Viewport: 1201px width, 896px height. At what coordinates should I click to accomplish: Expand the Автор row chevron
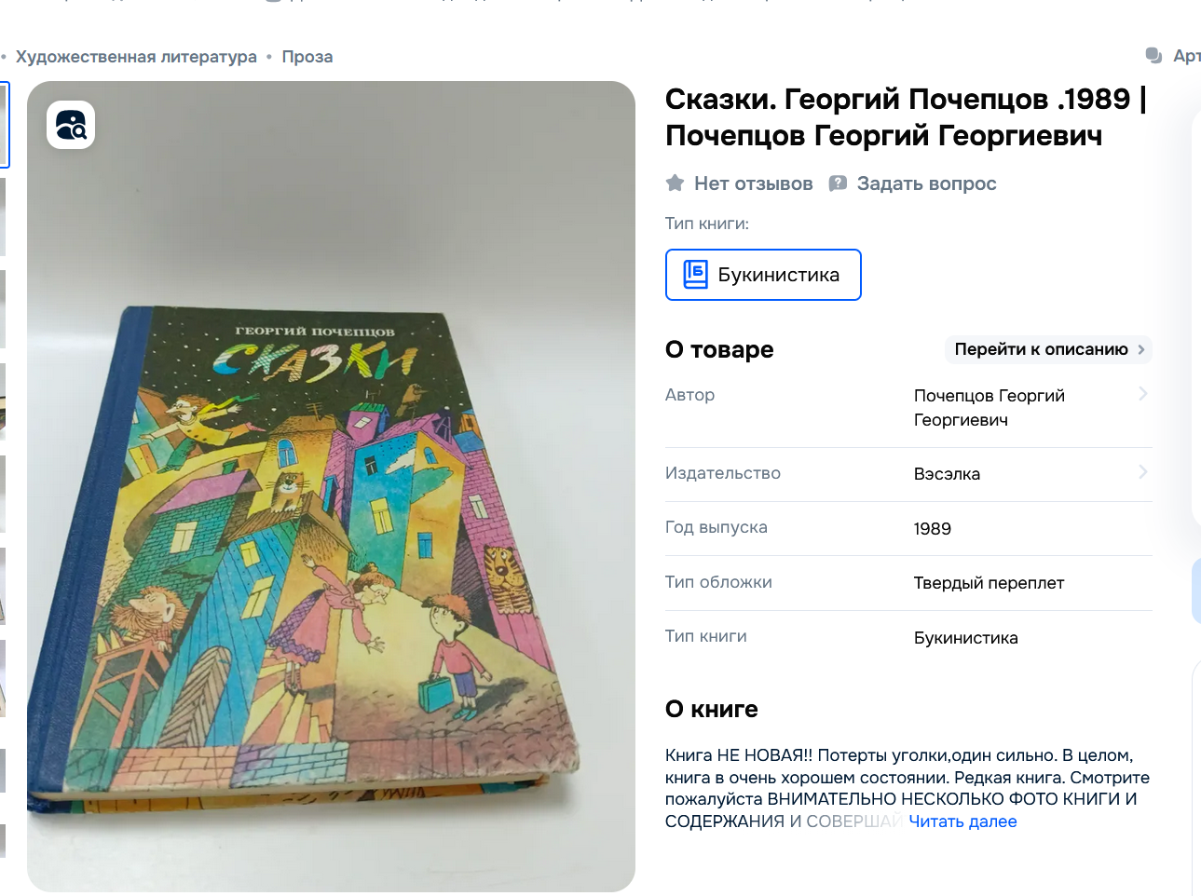click(1142, 394)
